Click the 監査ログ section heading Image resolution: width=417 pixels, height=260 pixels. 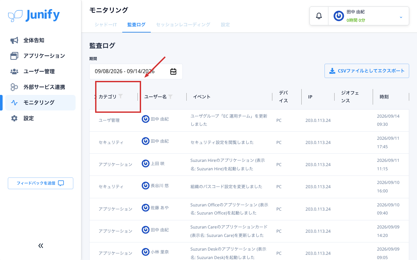coord(102,45)
